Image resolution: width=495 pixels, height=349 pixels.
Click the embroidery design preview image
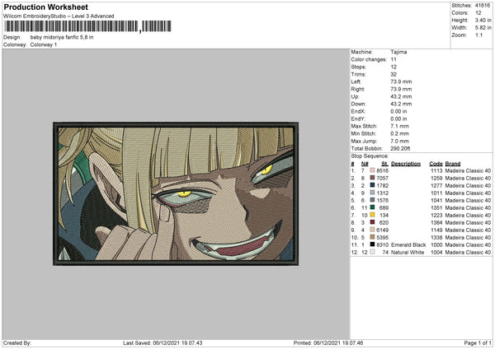pos(176,193)
